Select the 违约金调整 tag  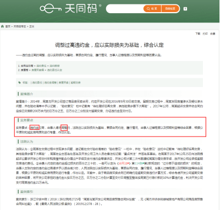click(x=50, y=83)
